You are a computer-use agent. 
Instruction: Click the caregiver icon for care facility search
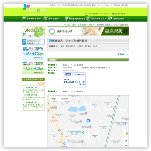pos(67,19)
